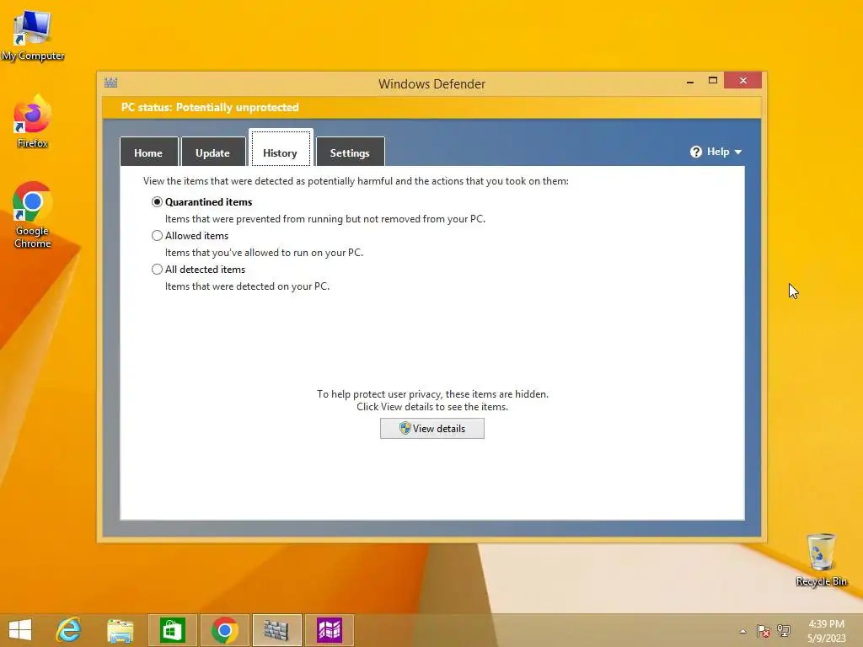
Task: Click the Windows Defender title bar icon
Action: [111, 83]
